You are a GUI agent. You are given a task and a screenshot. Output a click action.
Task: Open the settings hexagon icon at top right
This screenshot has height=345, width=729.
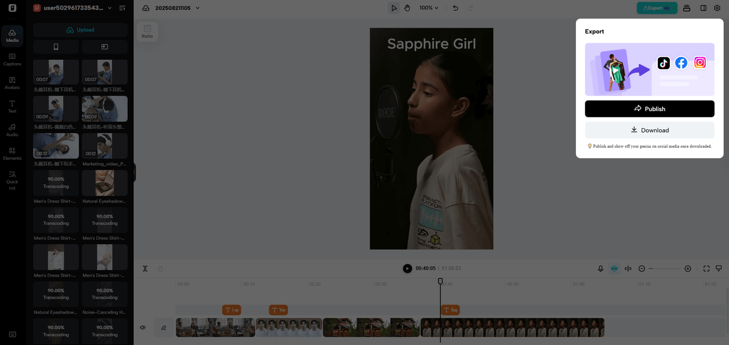[717, 8]
